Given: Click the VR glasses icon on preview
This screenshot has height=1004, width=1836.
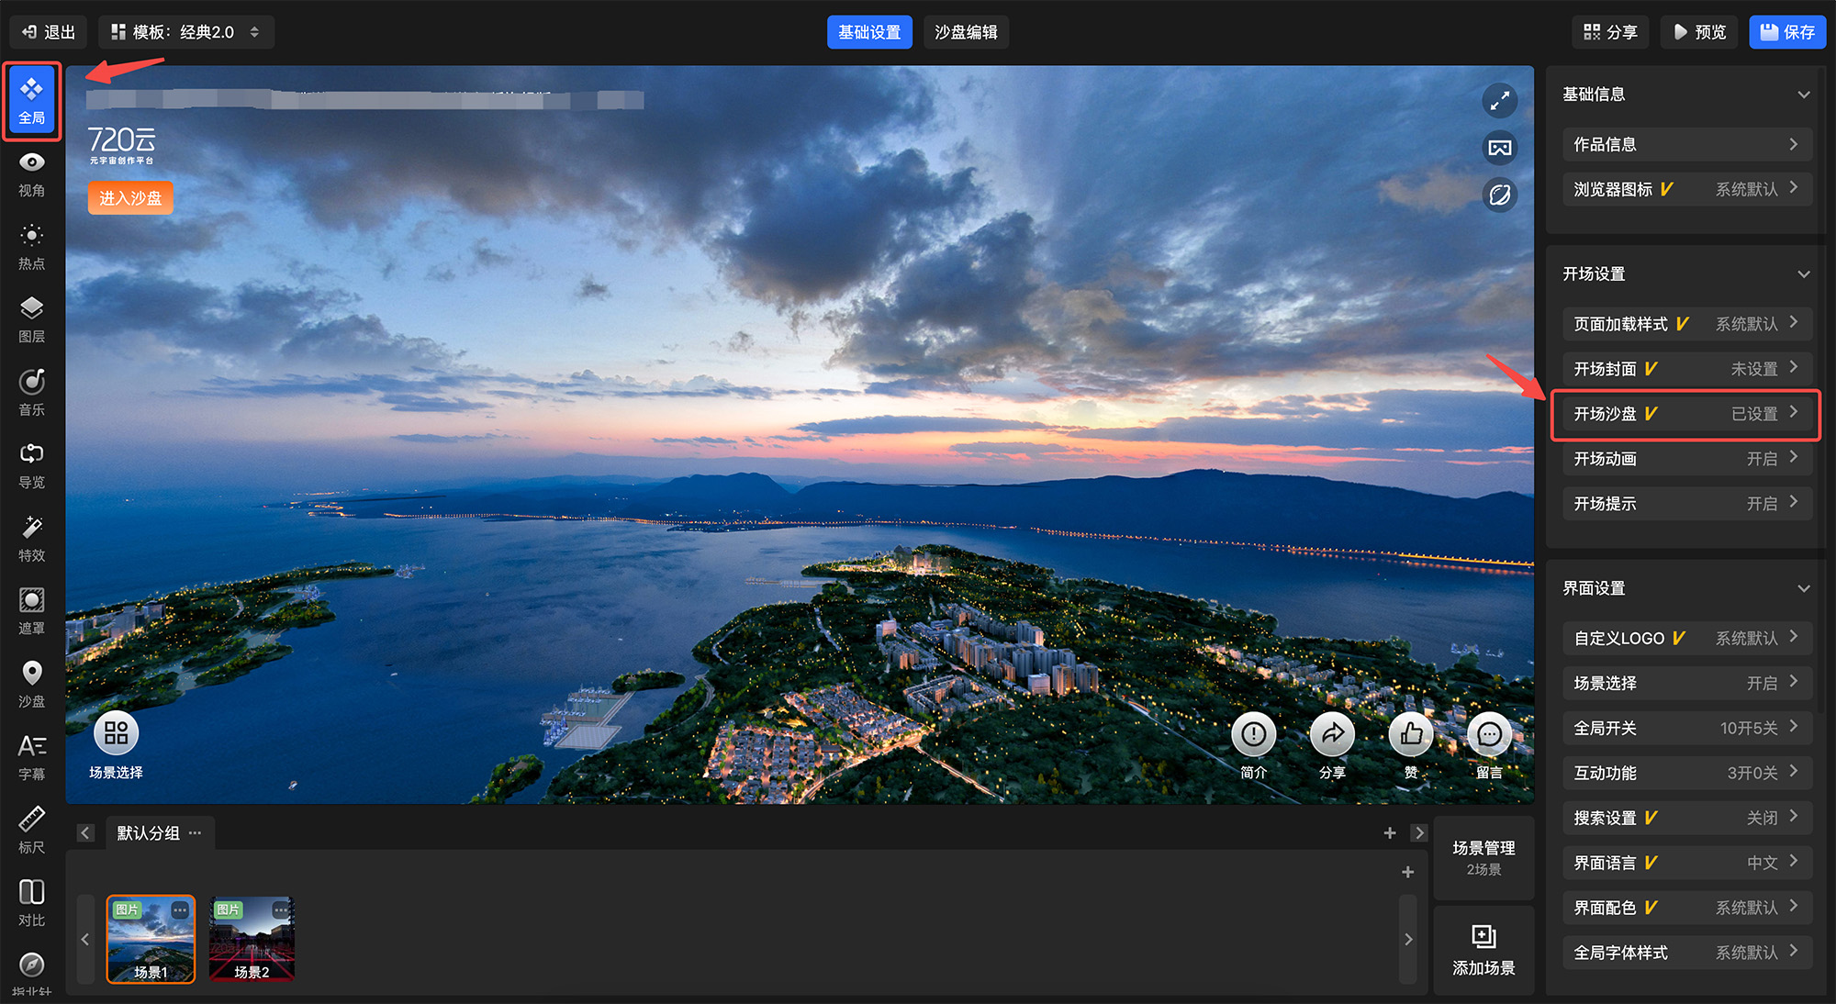Looking at the screenshot, I should (1499, 148).
